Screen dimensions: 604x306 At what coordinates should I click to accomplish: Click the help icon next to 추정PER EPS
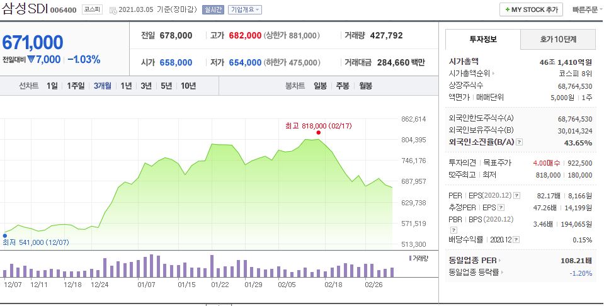(501, 208)
